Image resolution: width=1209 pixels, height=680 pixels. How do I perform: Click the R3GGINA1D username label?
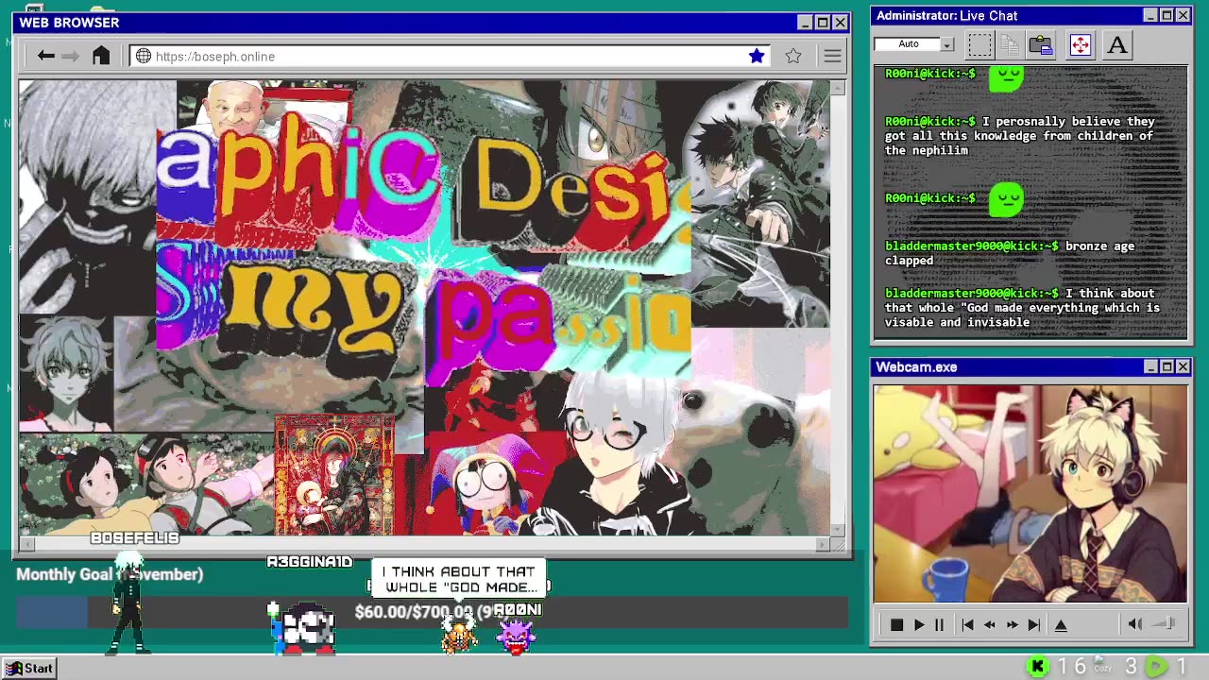coord(310,562)
